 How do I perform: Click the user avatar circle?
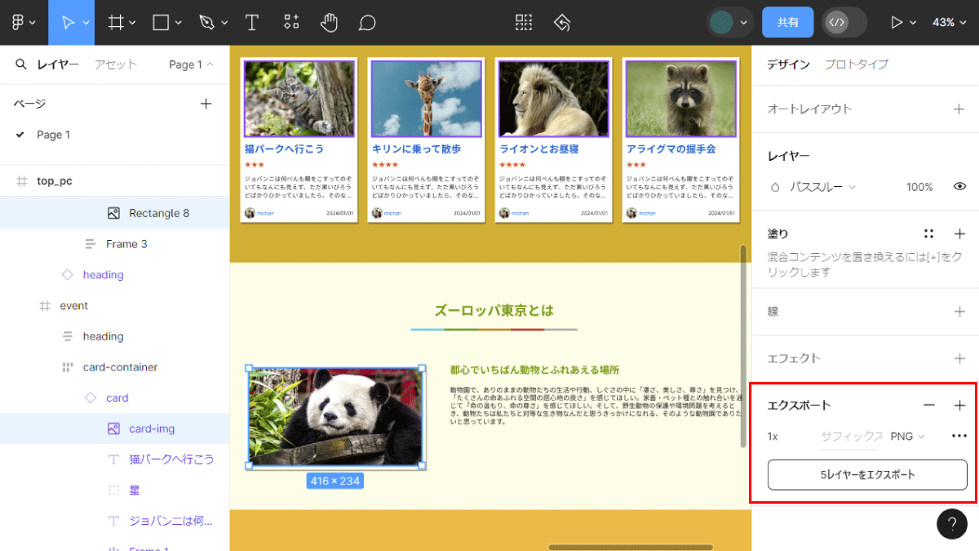click(721, 22)
